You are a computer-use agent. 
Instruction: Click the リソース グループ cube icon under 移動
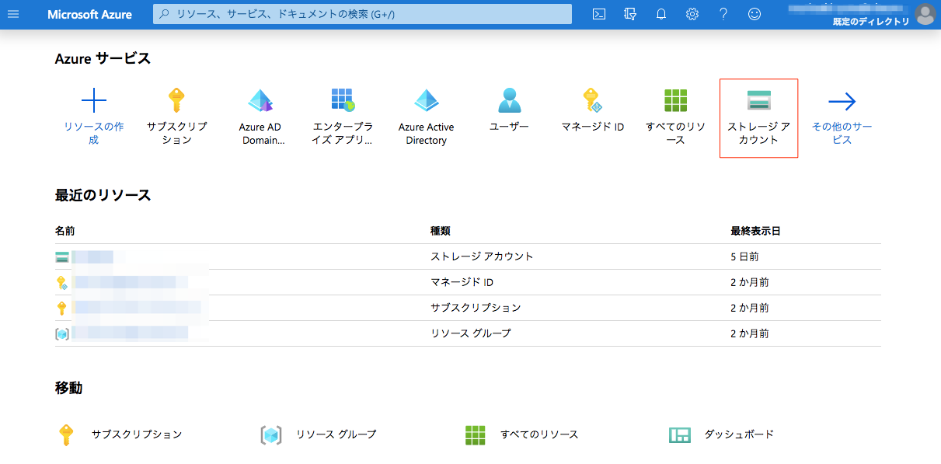(270, 435)
